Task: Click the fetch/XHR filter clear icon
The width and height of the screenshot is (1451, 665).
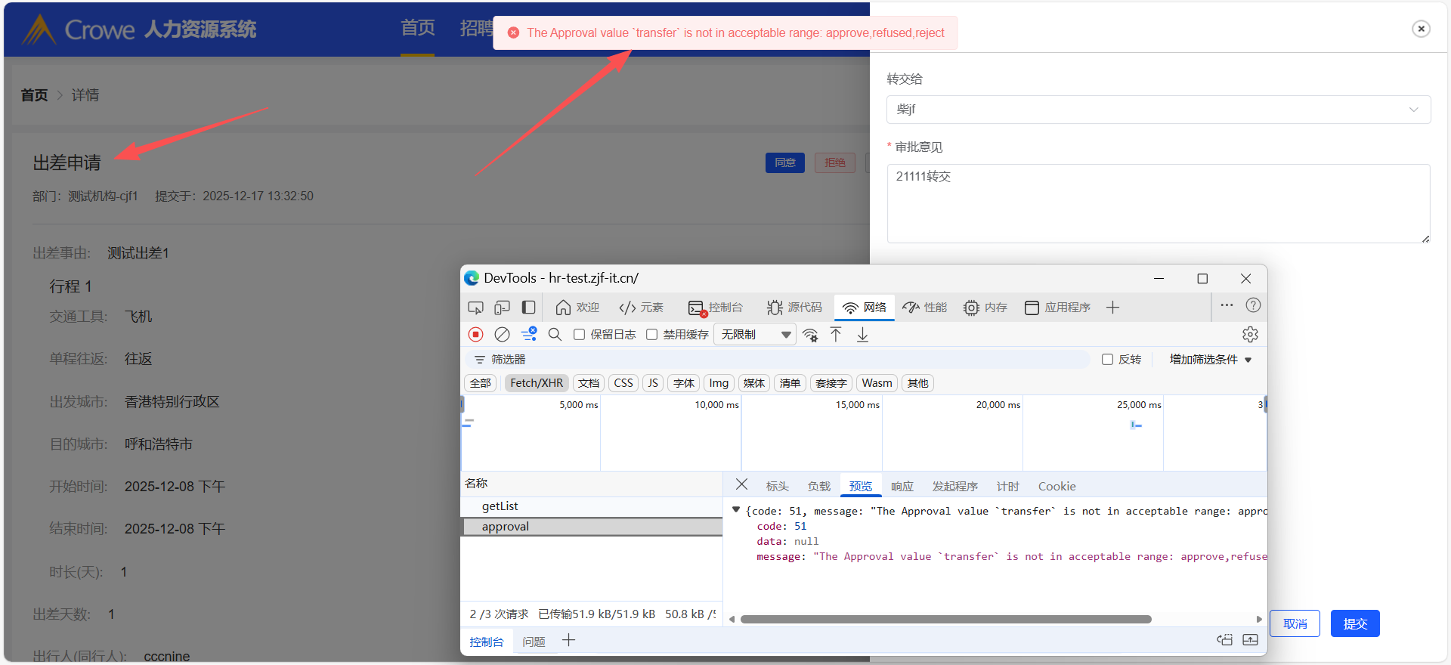Action: point(529,334)
